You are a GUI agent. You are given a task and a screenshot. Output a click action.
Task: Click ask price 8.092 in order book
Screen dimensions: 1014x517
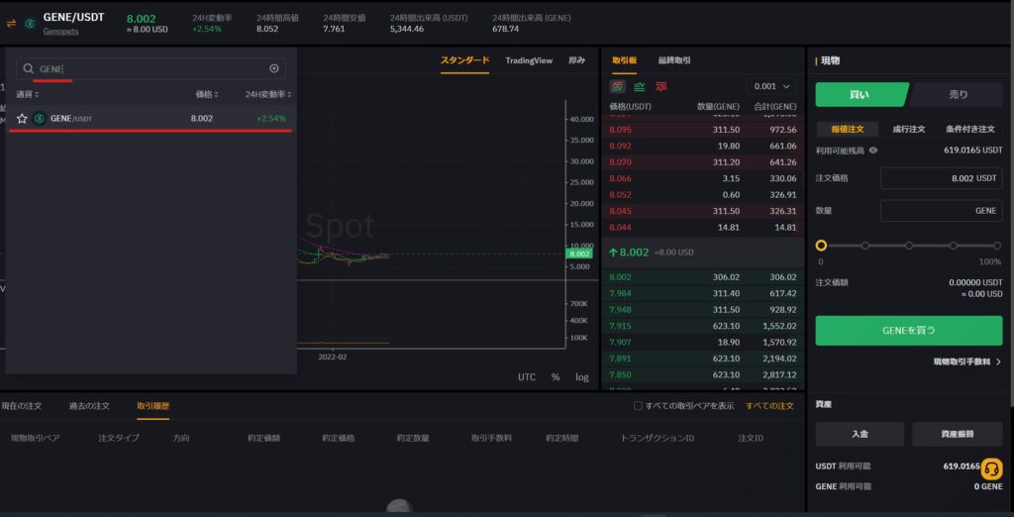click(x=620, y=146)
